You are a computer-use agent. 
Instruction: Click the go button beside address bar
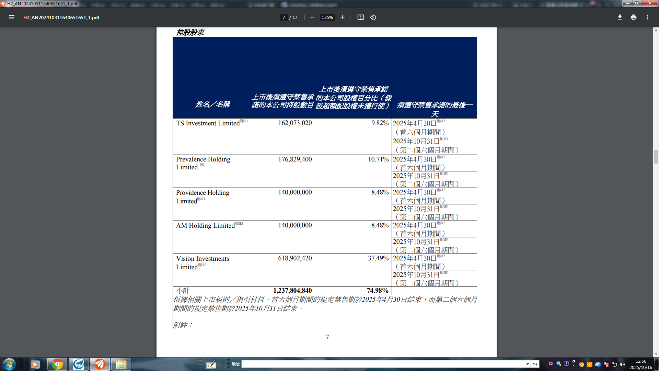(535, 364)
